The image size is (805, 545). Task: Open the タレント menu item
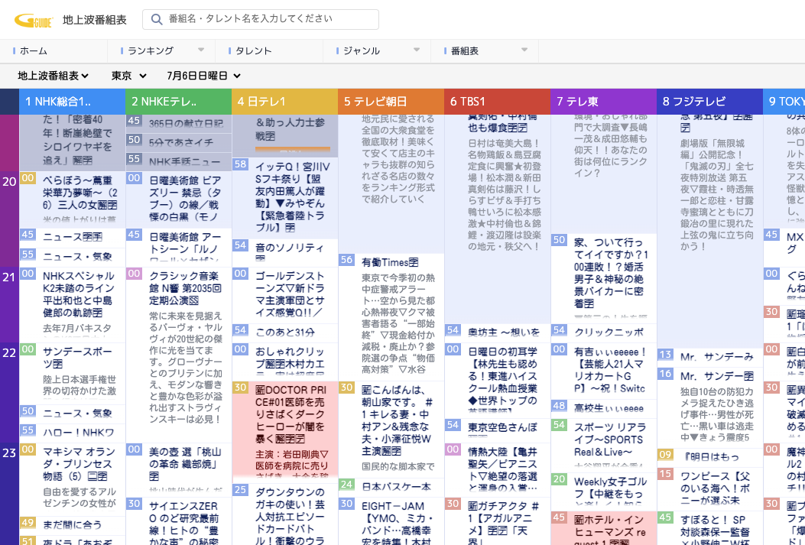253,50
